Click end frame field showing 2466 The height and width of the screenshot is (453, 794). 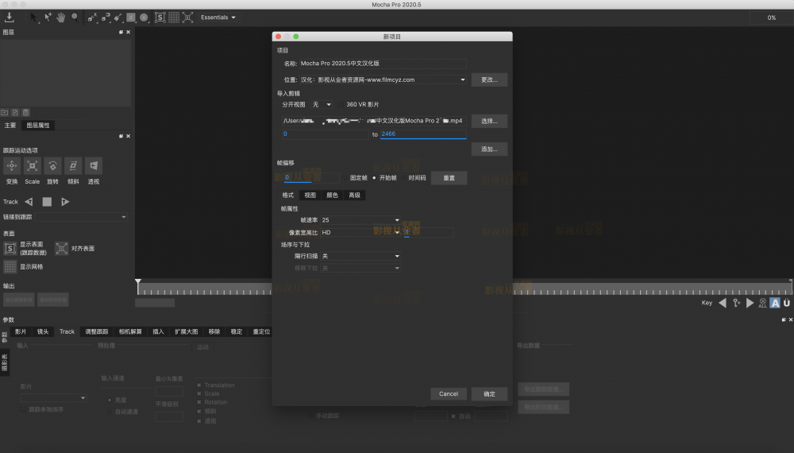(x=423, y=134)
